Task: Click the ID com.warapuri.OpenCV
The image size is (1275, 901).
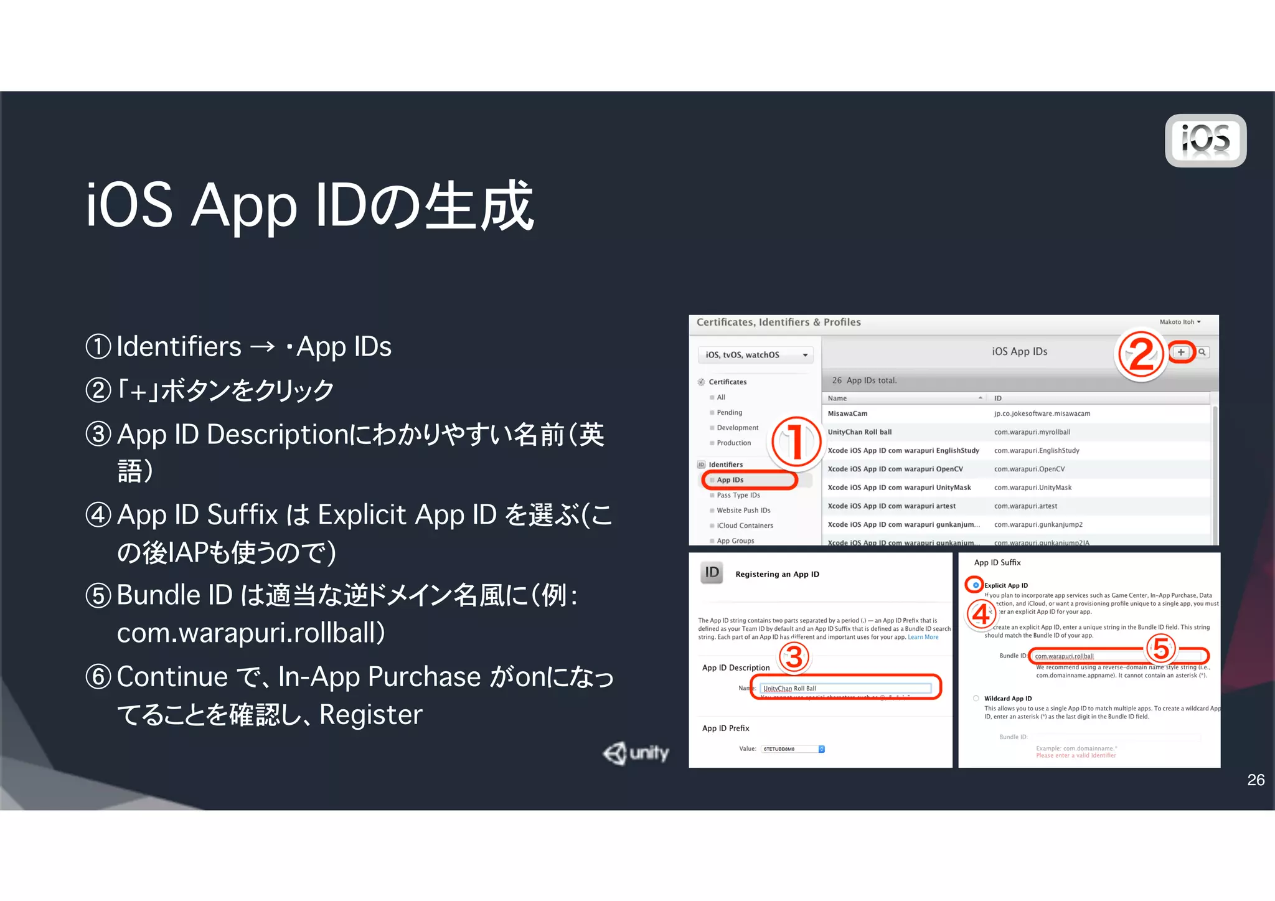Action: click(1029, 469)
